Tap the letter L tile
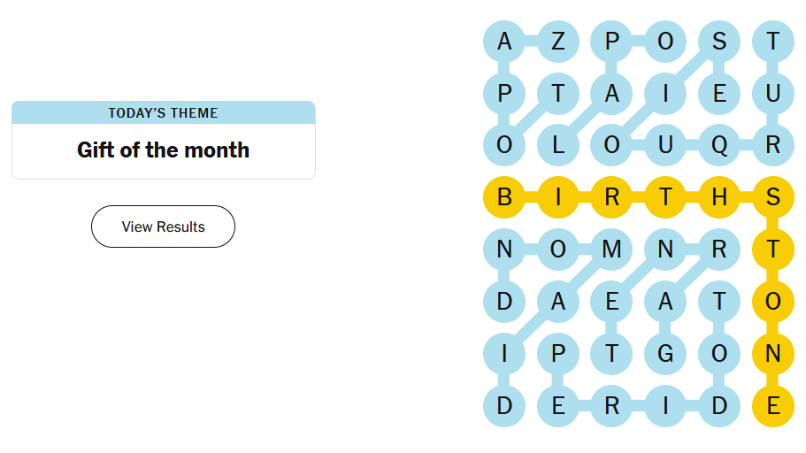 pyautogui.click(x=558, y=145)
